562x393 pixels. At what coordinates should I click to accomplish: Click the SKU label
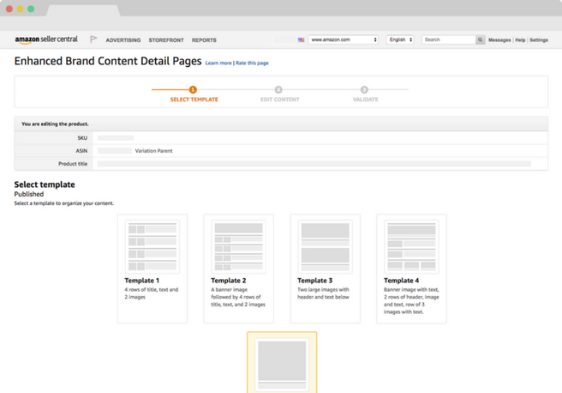(82, 138)
